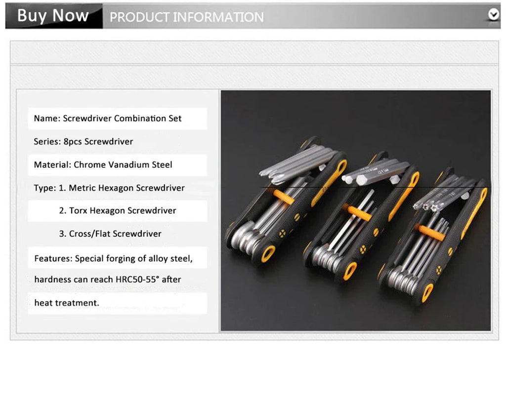Select the Name: Screwdriver Combination Set row
Image resolution: width=506 pixels, height=412 pixels.
(x=118, y=119)
